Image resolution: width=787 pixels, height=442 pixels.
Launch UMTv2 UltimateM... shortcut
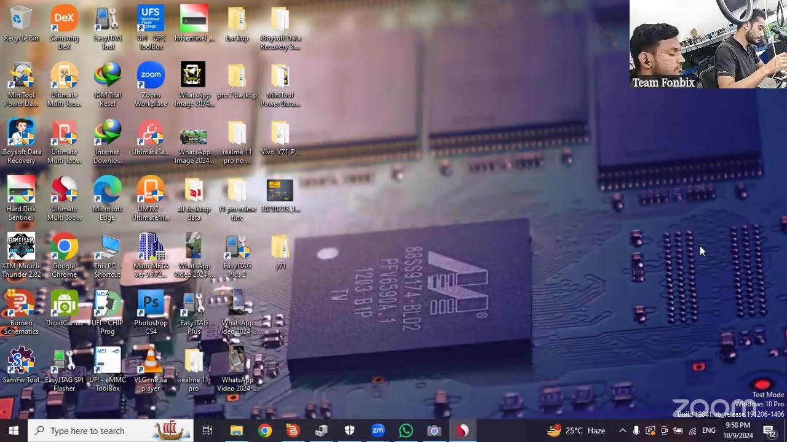151,199
